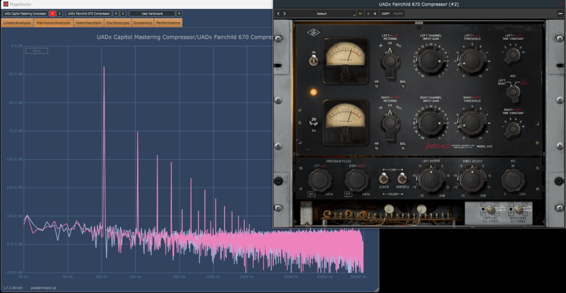Switch to the LinearAnalysis tab
Image resolution: width=566 pixels, height=293 pixels.
pos(17,23)
